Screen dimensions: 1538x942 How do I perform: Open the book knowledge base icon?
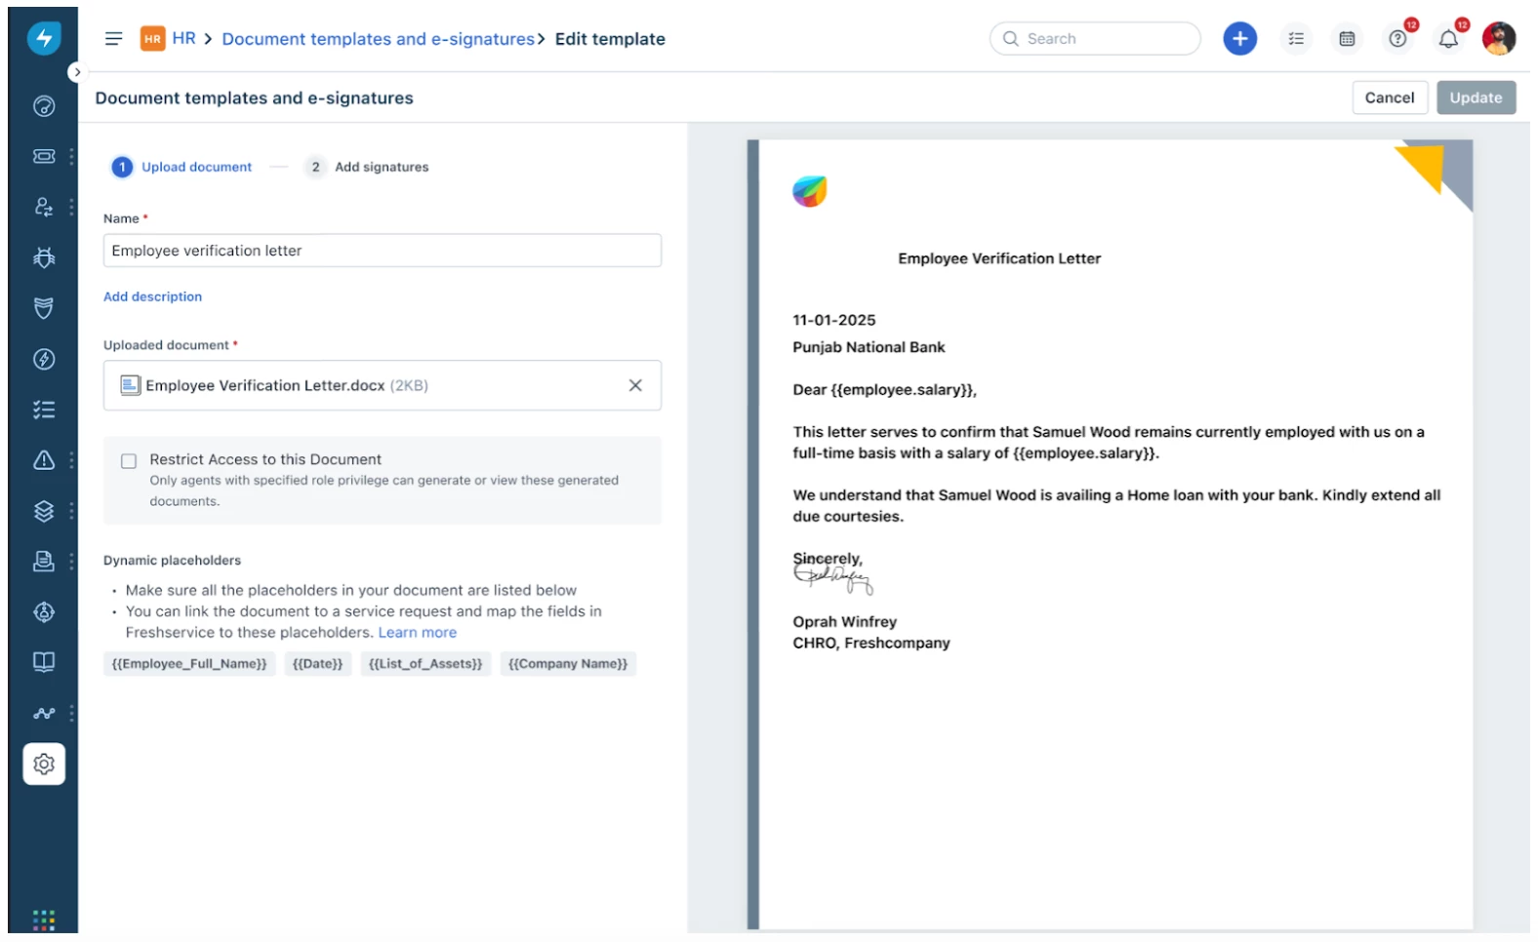coord(44,662)
